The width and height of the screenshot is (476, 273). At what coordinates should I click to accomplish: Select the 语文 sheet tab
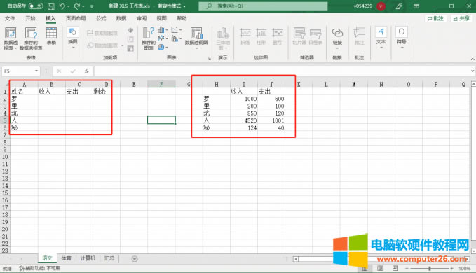[x=48, y=258]
